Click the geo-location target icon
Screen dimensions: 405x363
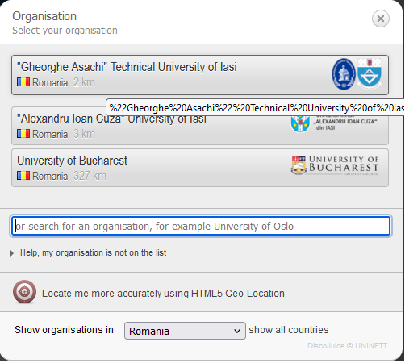click(24, 292)
